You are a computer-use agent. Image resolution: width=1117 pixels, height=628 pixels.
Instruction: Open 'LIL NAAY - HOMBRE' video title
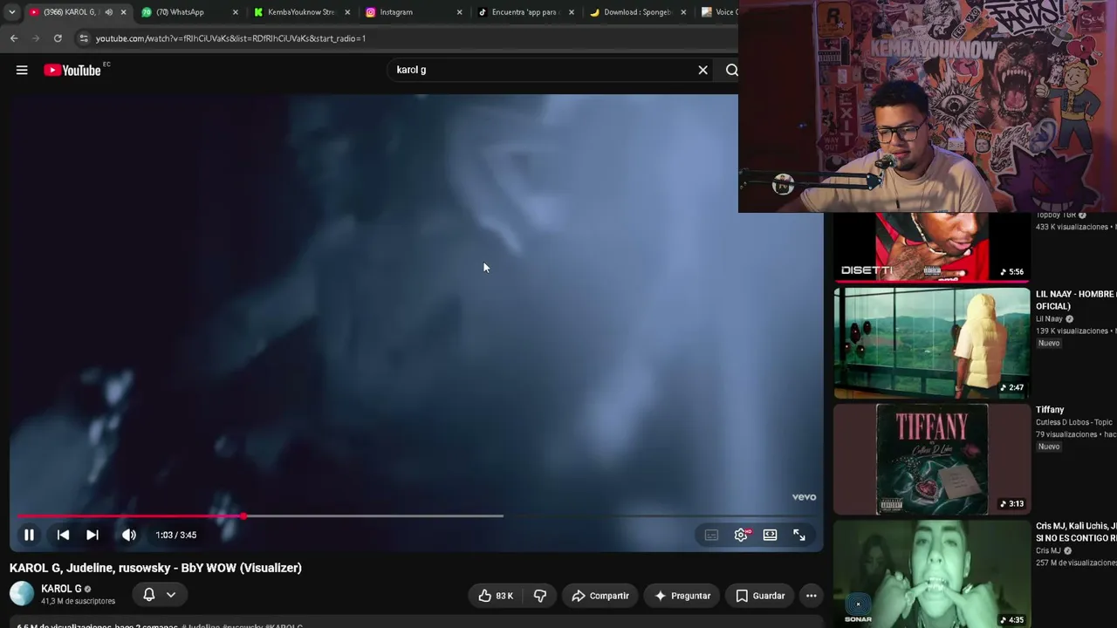[x=1076, y=300]
